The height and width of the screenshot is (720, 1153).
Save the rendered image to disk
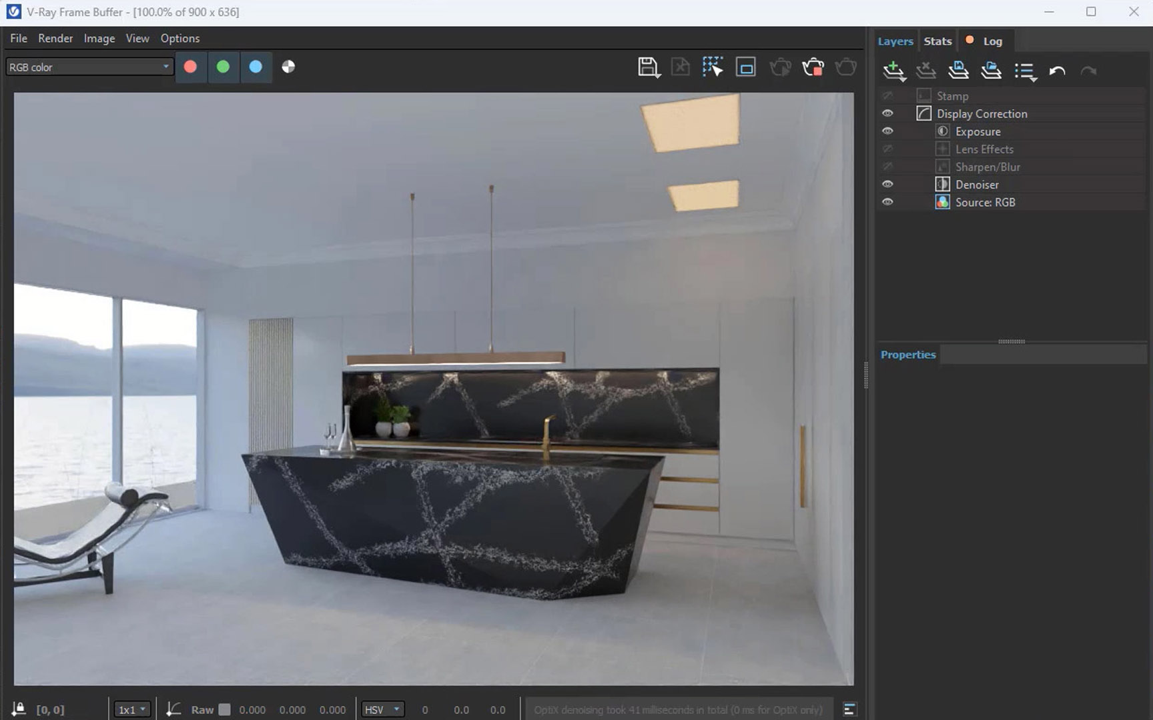(647, 67)
